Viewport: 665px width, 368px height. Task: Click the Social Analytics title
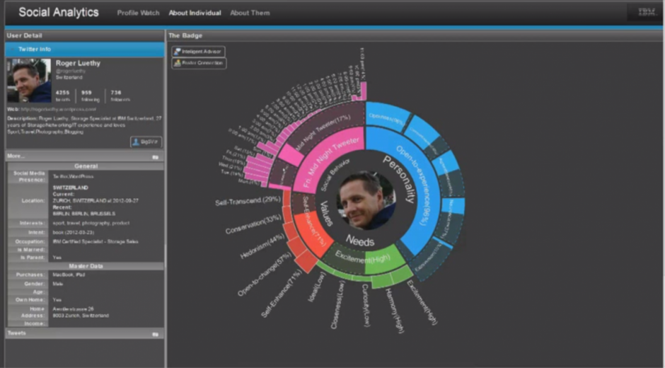click(x=59, y=12)
